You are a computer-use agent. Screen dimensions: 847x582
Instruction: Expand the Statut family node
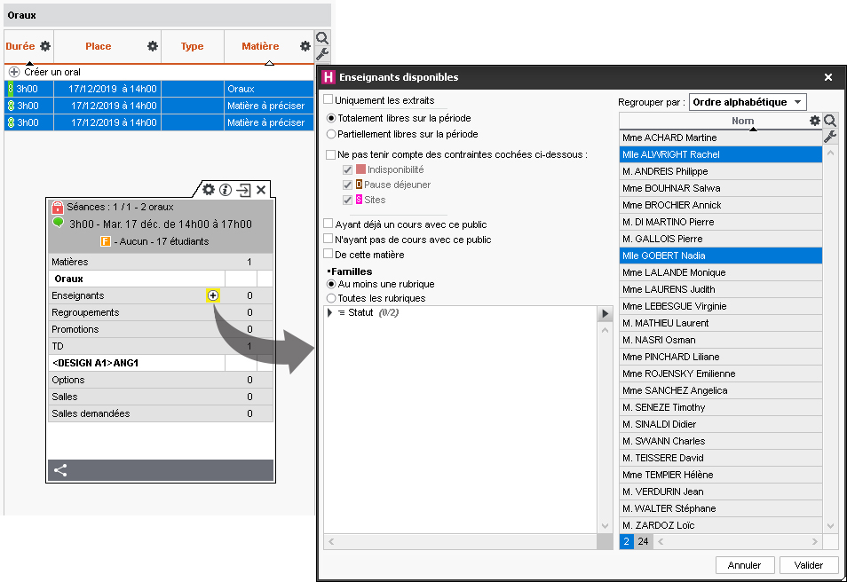click(329, 312)
